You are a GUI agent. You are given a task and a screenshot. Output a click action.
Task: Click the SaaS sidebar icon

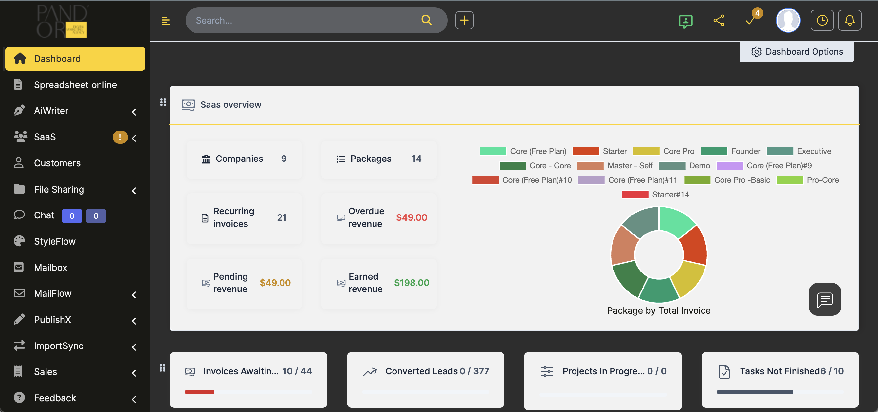(x=20, y=136)
